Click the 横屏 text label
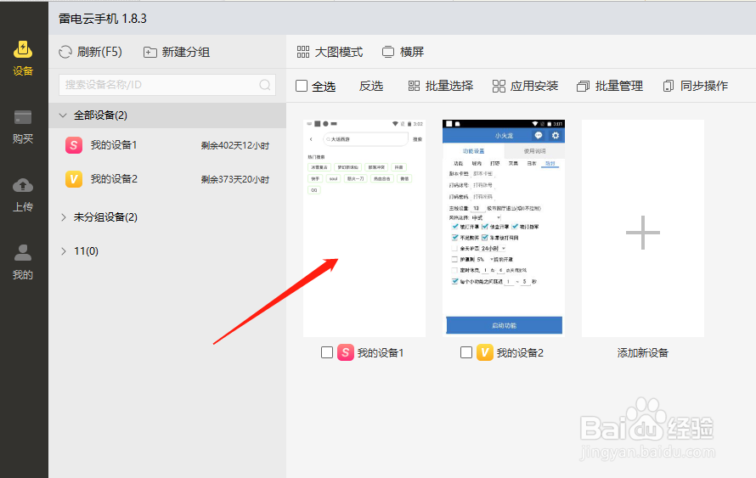The height and width of the screenshot is (478, 756). click(412, 52)
